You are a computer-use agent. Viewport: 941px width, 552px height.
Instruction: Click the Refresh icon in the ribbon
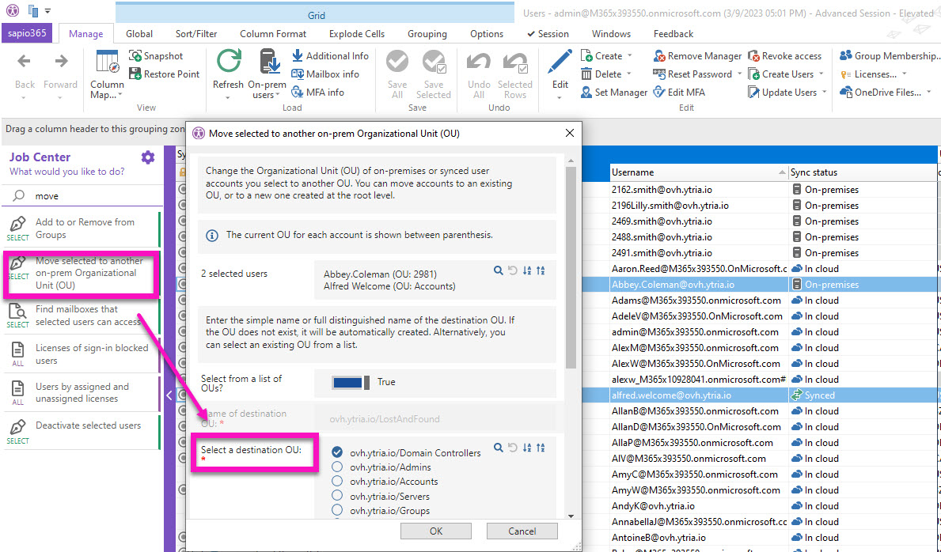tap(229, 62)
